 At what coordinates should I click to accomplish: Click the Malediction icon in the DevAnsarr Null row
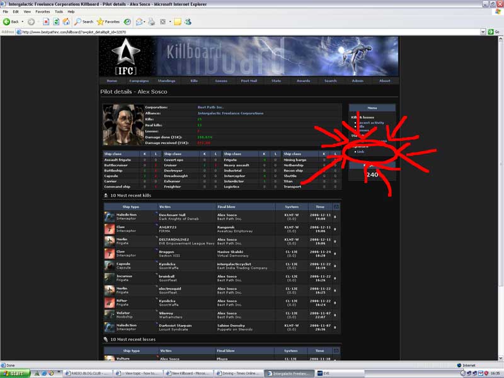110,217
